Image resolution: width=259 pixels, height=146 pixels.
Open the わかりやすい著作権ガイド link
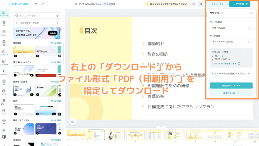226,64
